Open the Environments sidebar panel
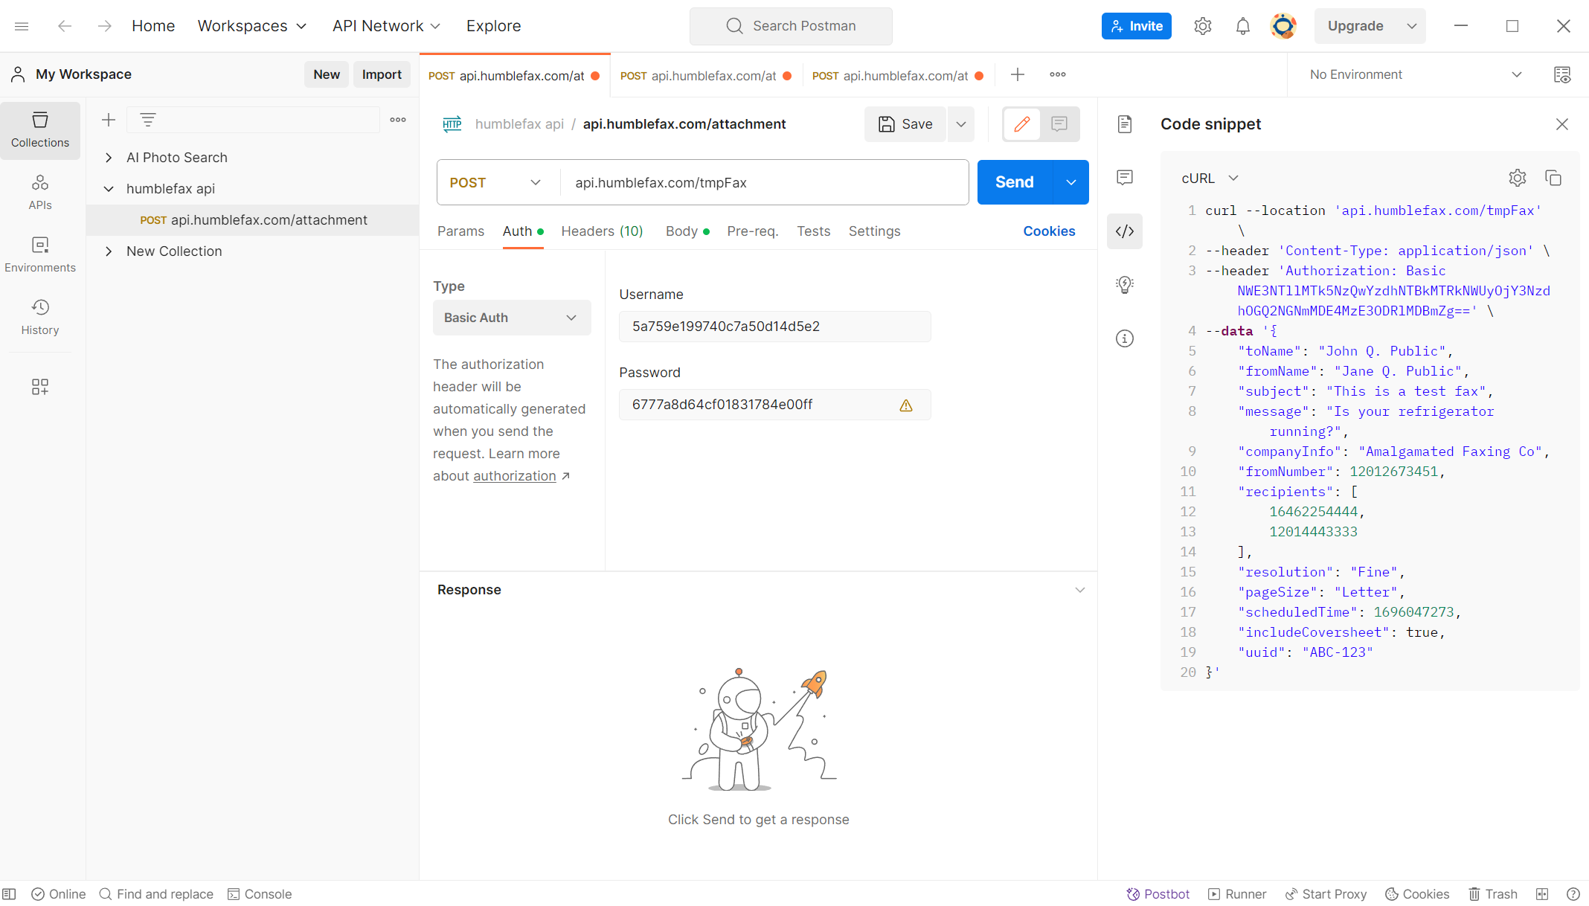 pyautogui.click(x=40, y=253)
